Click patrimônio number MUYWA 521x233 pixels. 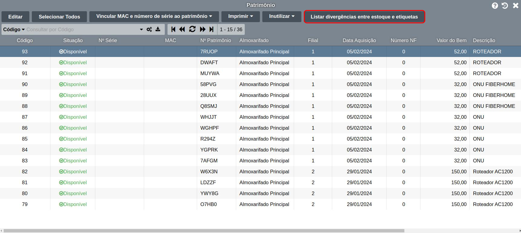(210, 73)
